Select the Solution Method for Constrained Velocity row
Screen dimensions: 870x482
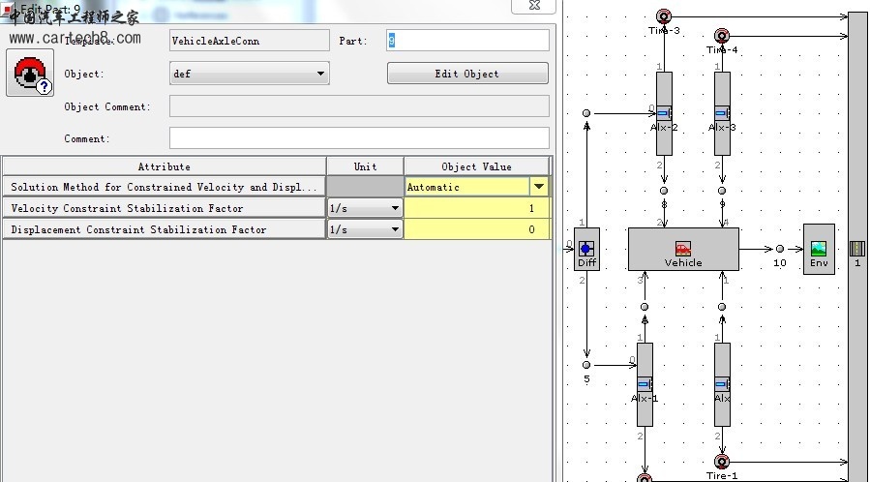pos(165,187)
